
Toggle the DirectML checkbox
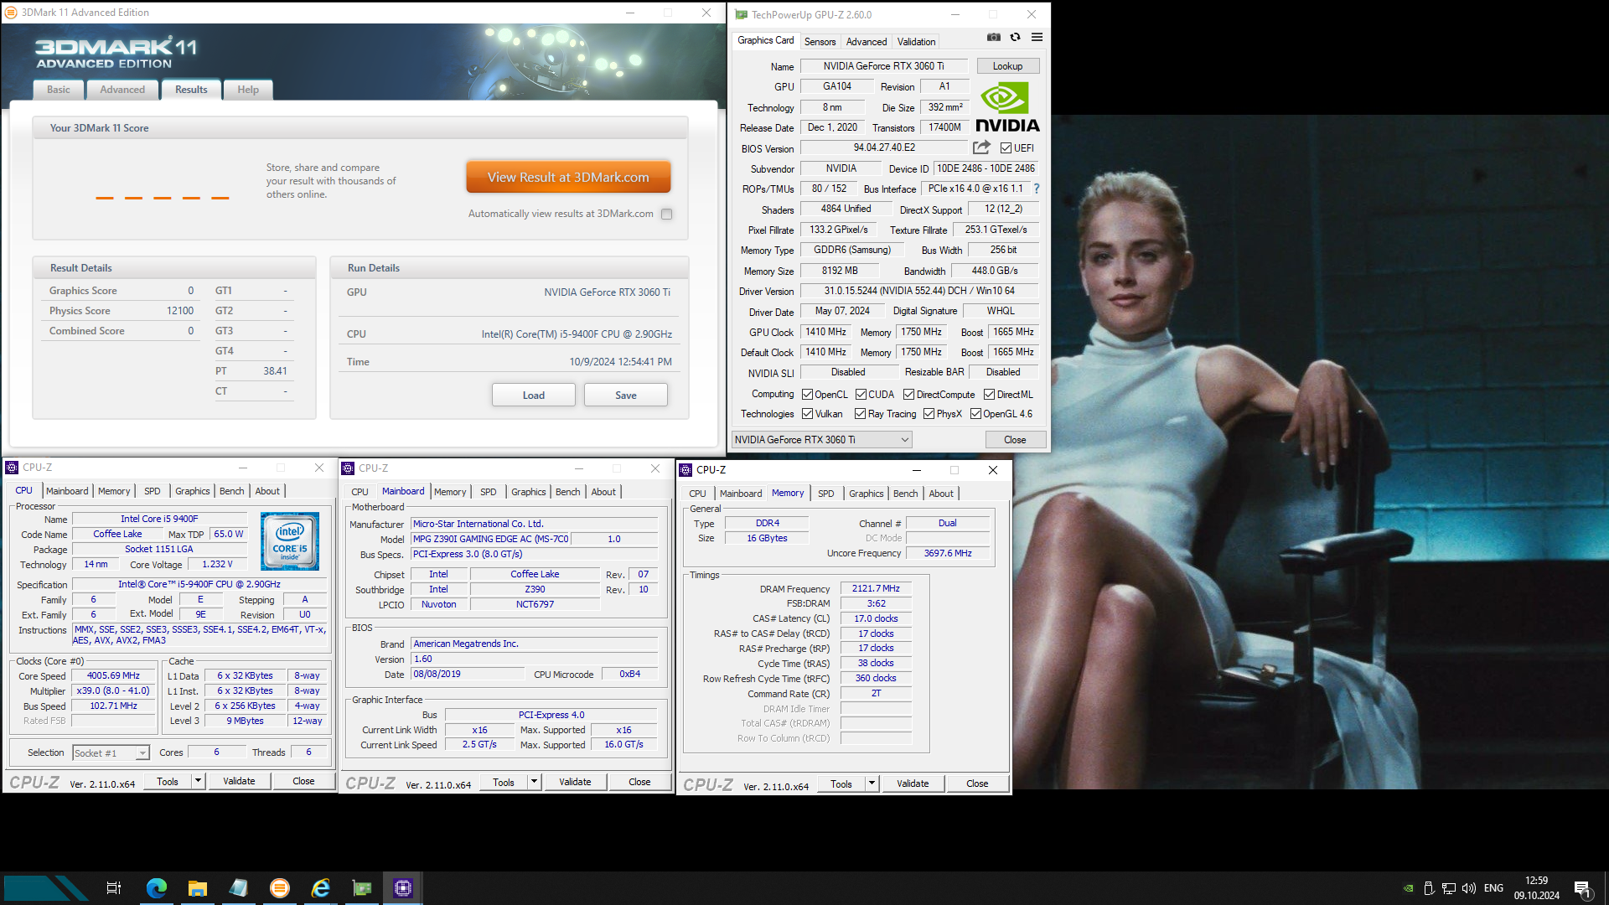(x=989, y=395)
